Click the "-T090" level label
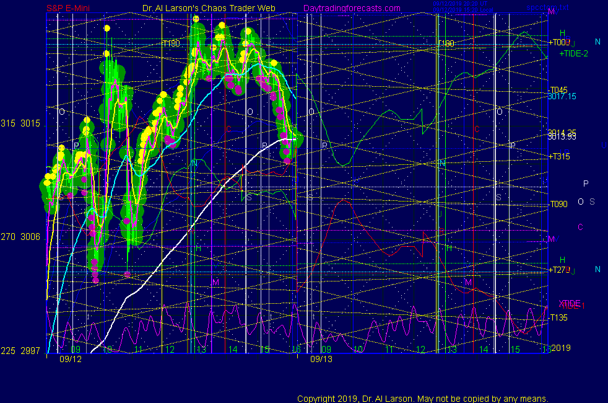 click(558, 204)
